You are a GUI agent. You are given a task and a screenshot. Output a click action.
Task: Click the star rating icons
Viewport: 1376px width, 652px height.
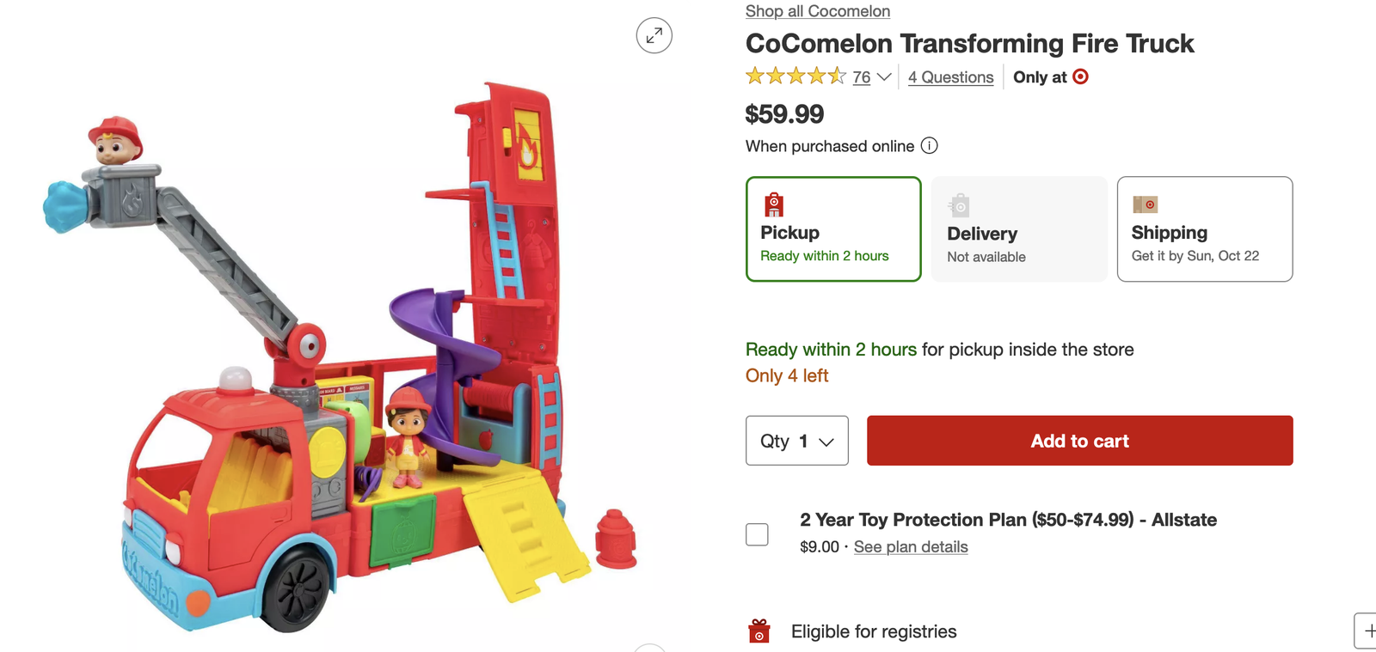795,76
